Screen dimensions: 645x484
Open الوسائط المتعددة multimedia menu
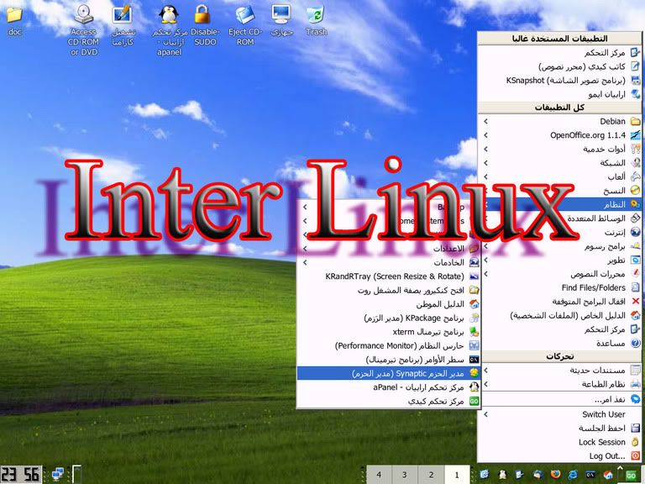click(x=560, y=218)
